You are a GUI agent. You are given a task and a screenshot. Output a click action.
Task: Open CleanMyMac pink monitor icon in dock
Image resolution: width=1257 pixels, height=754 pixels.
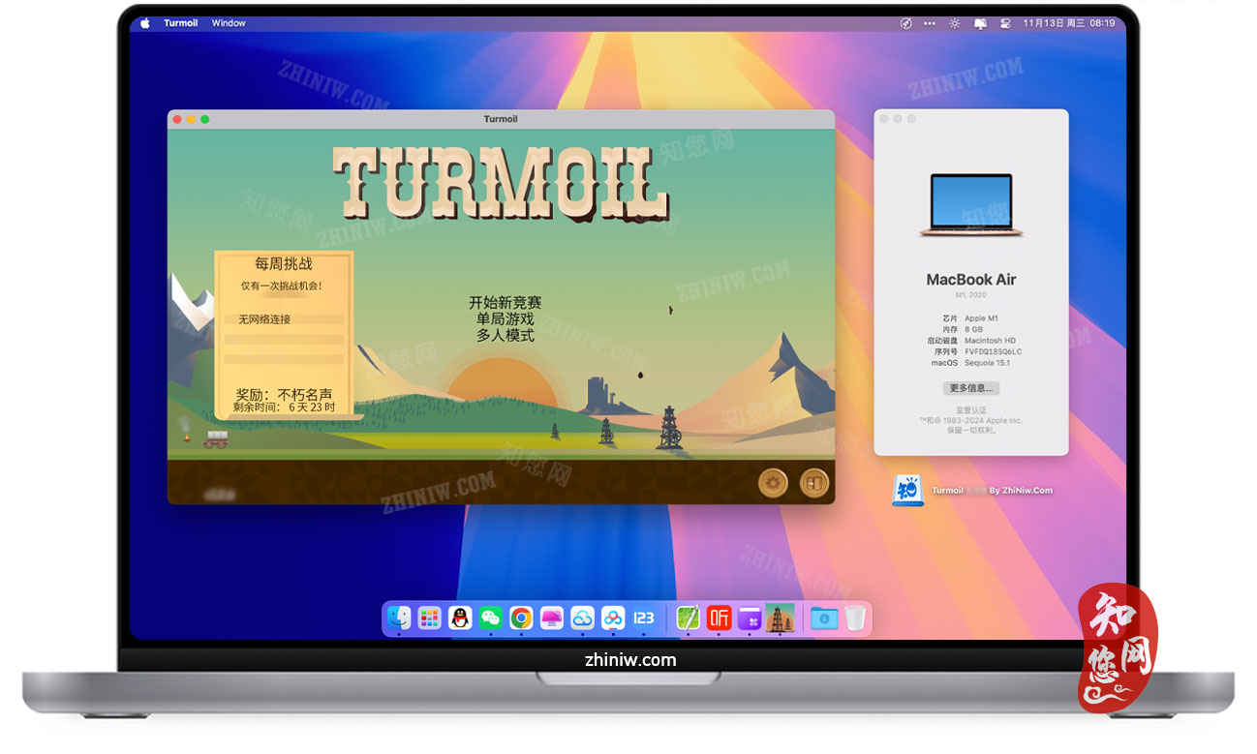pyautogui.click(x=552, y=618)
